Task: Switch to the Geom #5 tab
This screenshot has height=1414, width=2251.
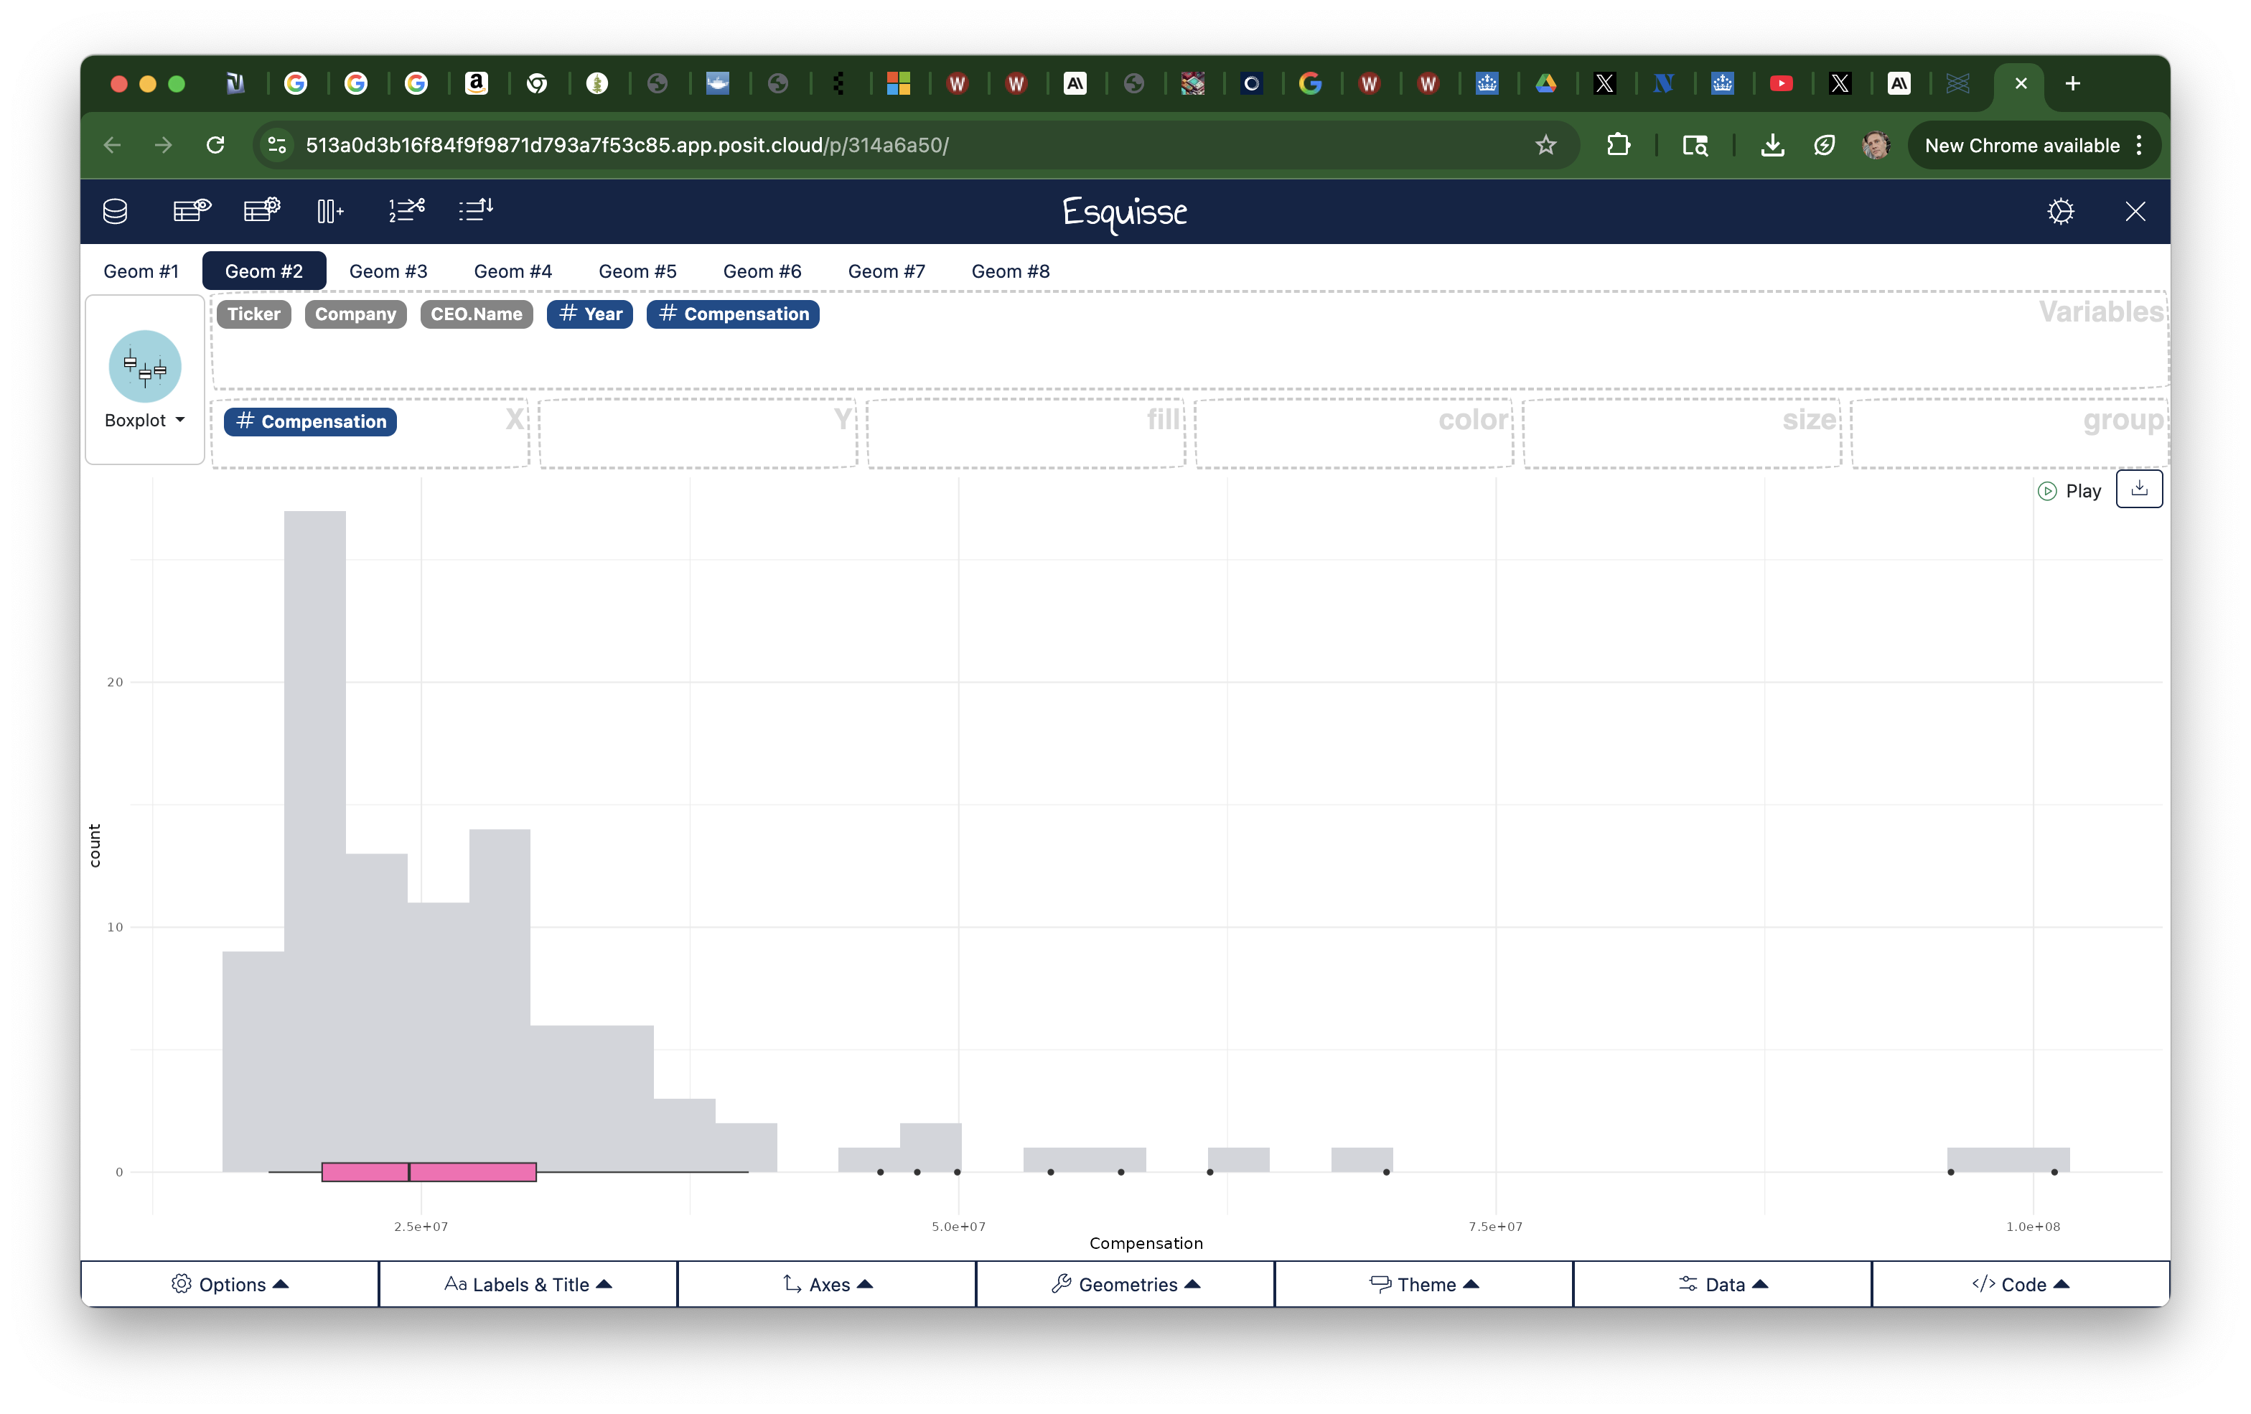Action: click(x=637, y=271)
